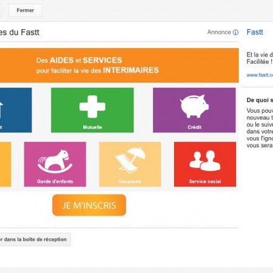
Task: Click the boîte de réception button
Action: coord(35,240)
